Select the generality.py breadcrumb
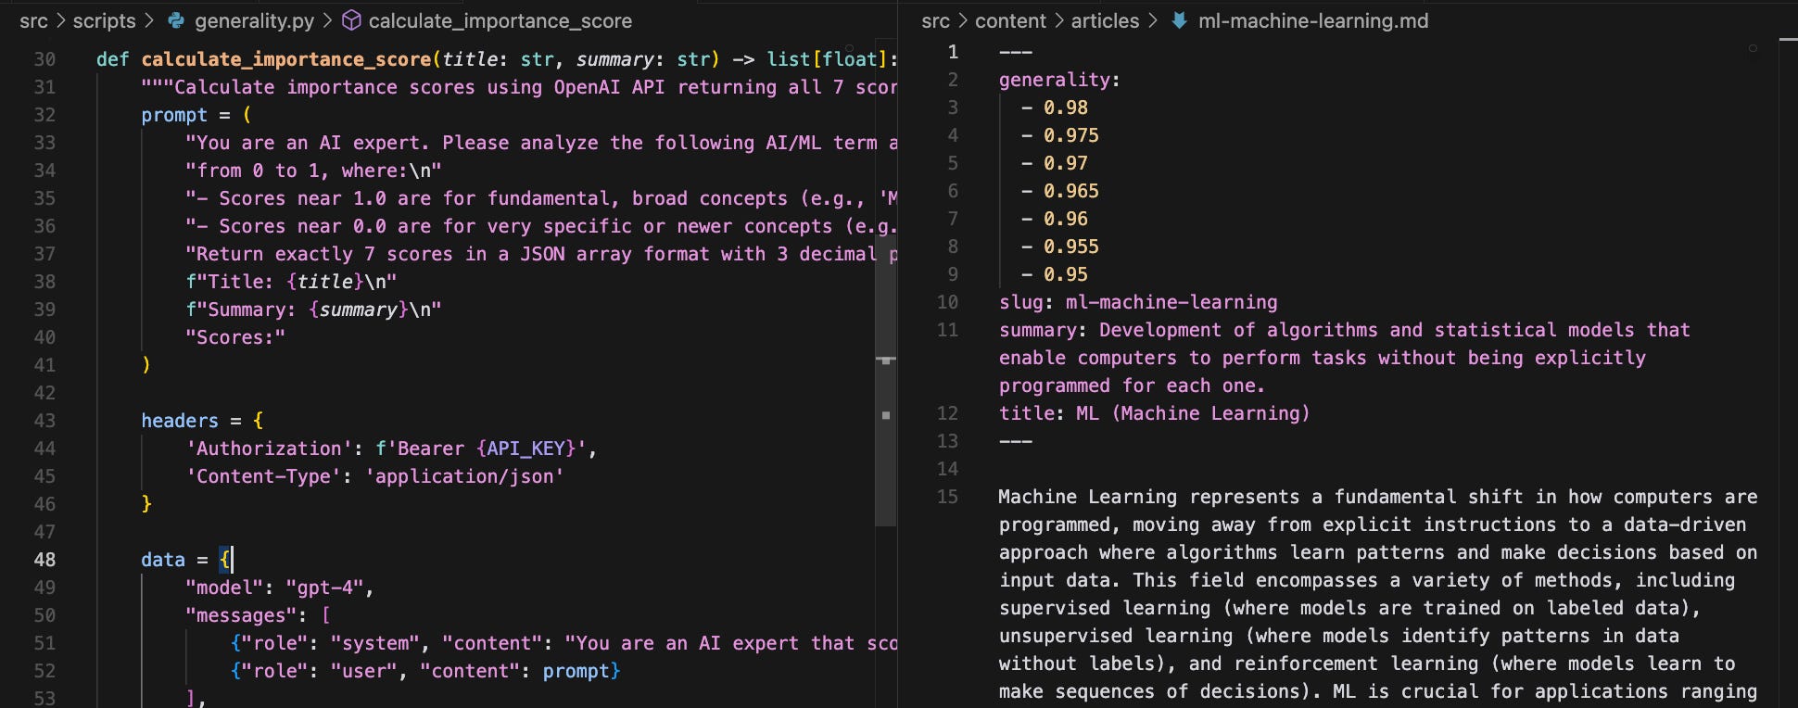The width and height of the screenshot is (1798, 708). point(254,20)
